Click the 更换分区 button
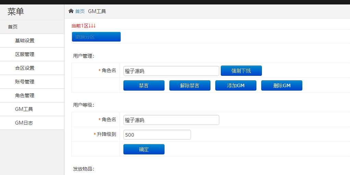The image size is (350, 175). [x=96, y=37]
